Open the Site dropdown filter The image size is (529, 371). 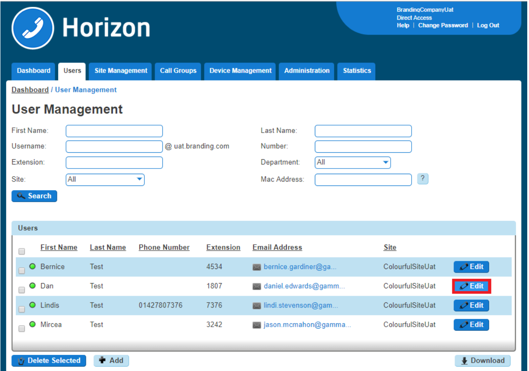click(x=105, y=179)
